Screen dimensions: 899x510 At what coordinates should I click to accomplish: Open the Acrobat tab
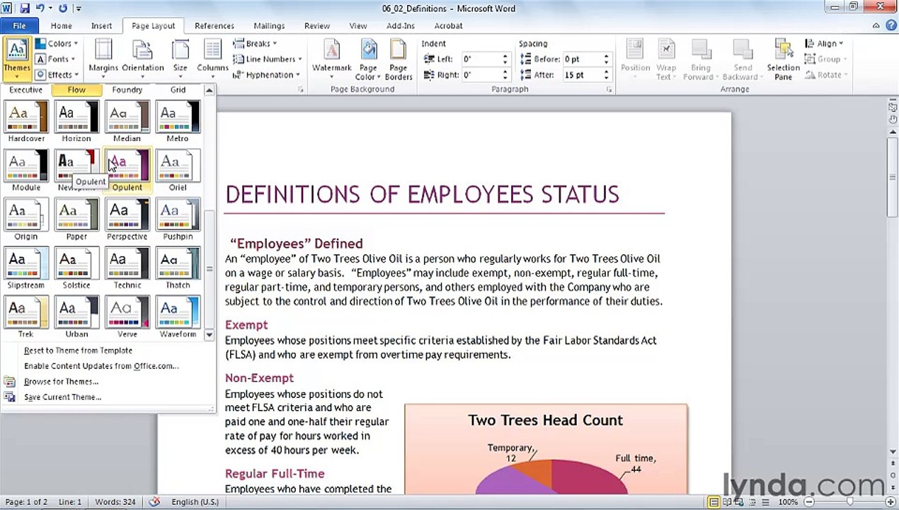point(448,25)
